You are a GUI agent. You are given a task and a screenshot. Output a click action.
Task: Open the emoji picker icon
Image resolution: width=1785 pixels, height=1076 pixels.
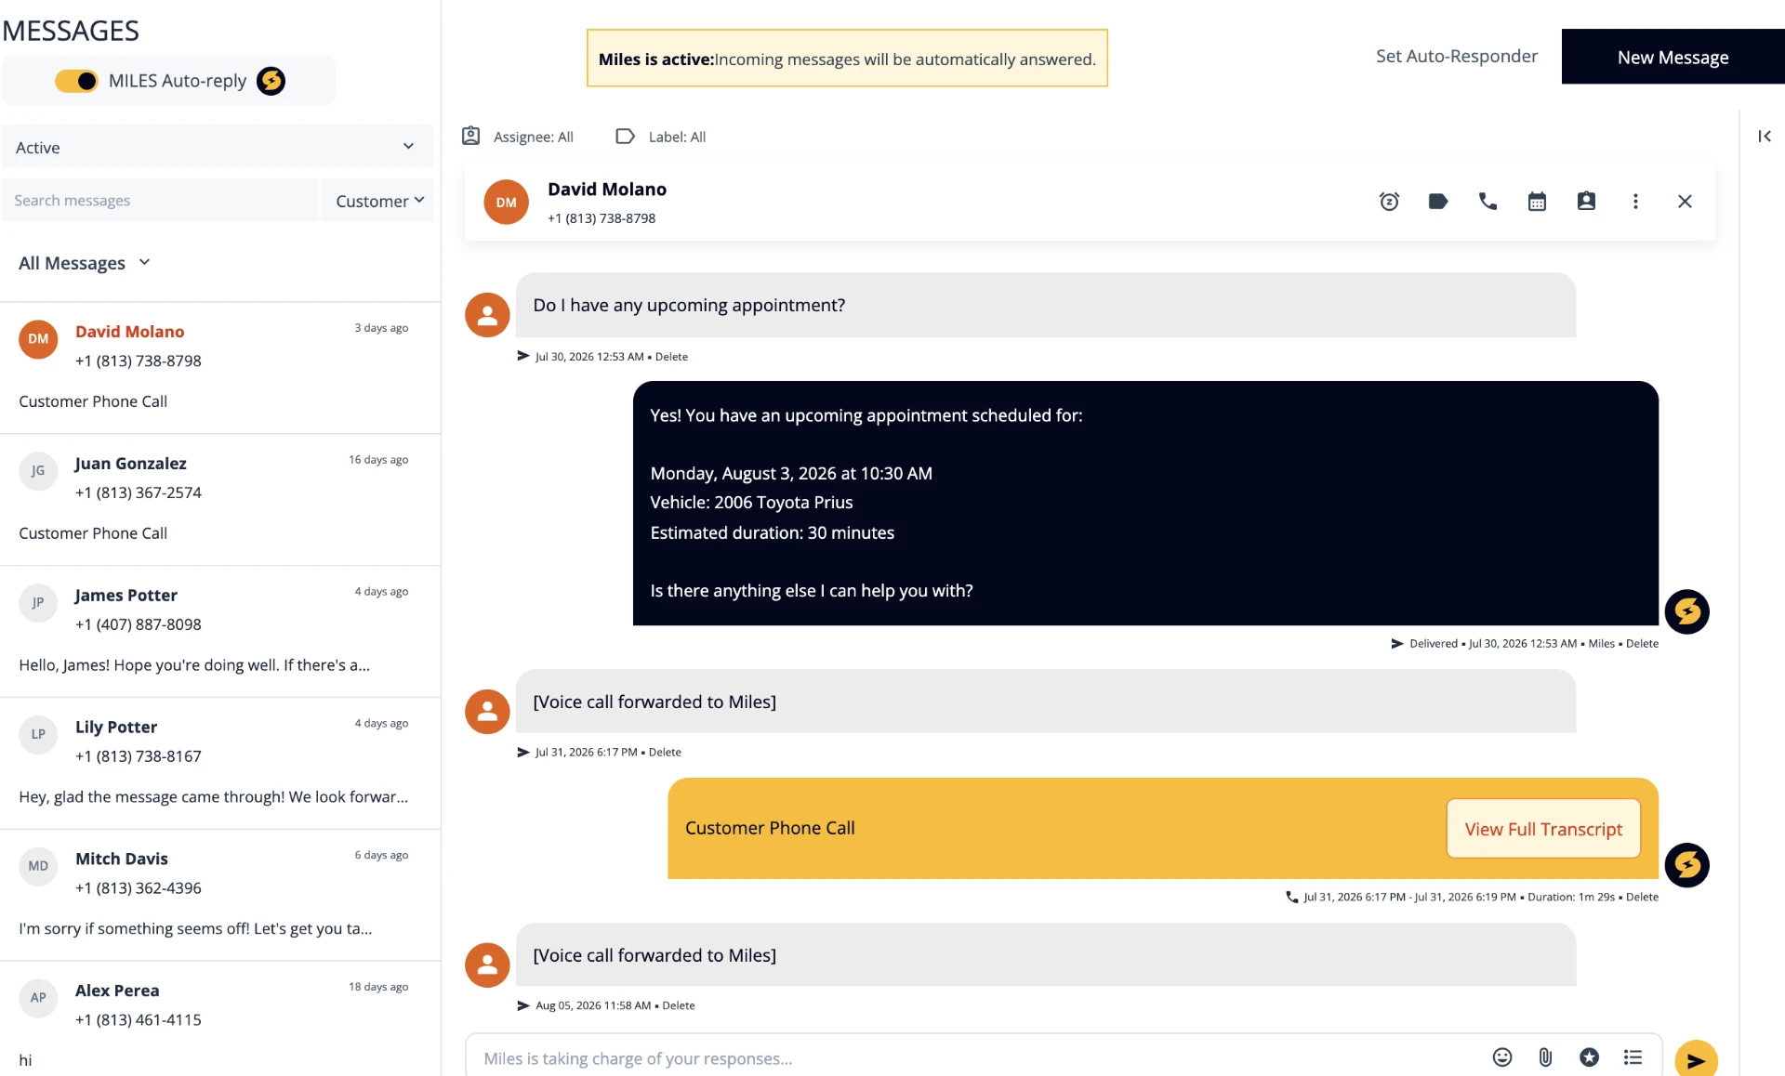[x=1501, y=1057]
